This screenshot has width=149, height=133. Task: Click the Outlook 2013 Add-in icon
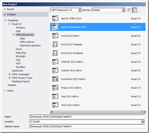coord(55,70)
